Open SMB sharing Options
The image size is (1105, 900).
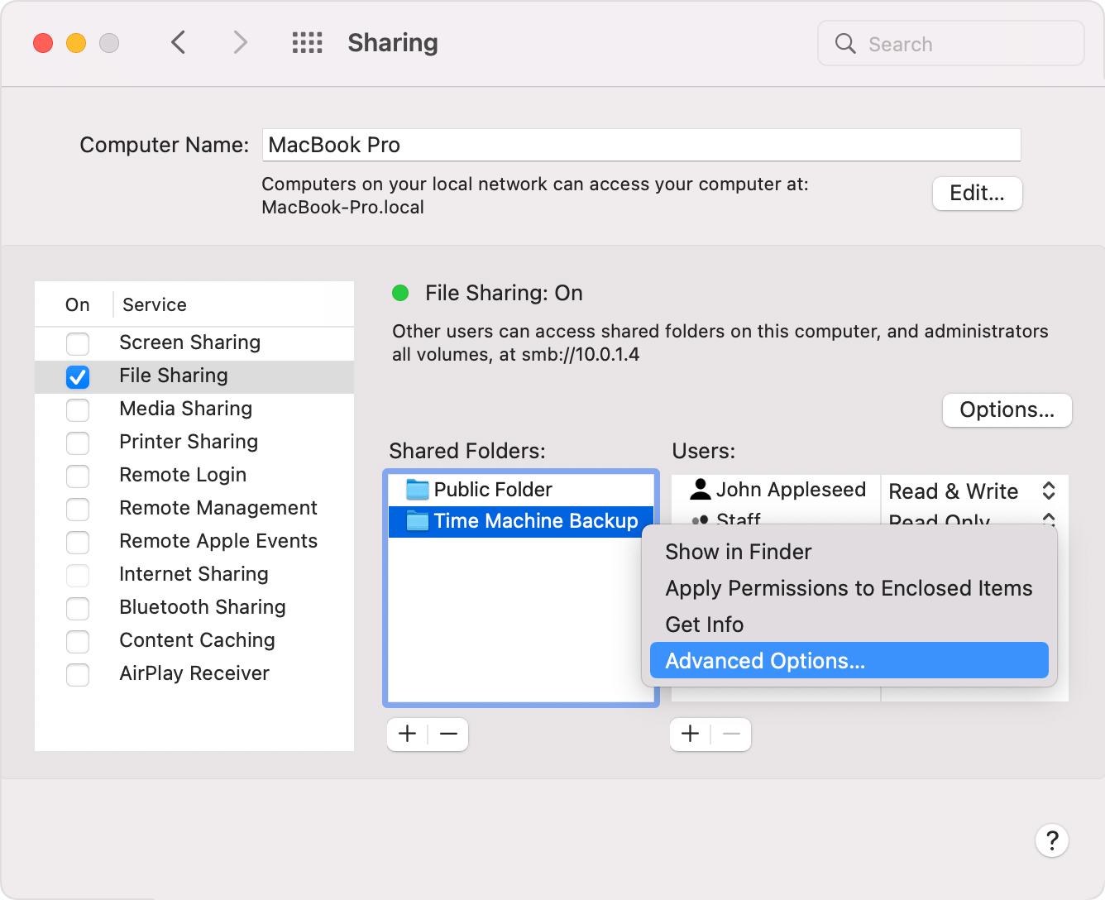tap(1007, 409)
